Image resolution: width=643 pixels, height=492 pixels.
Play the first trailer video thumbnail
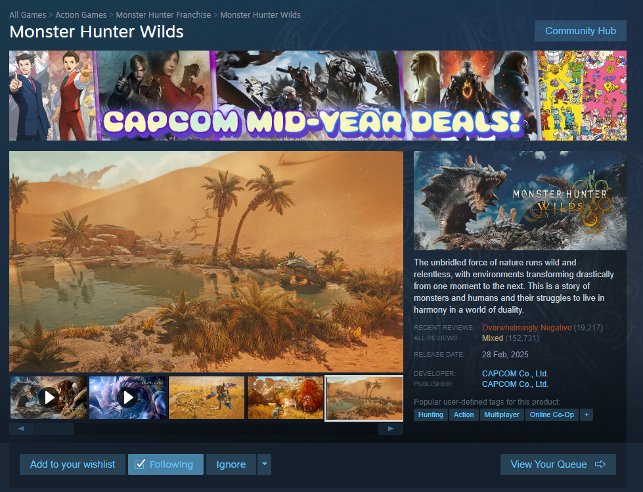(x=49, y=397)
